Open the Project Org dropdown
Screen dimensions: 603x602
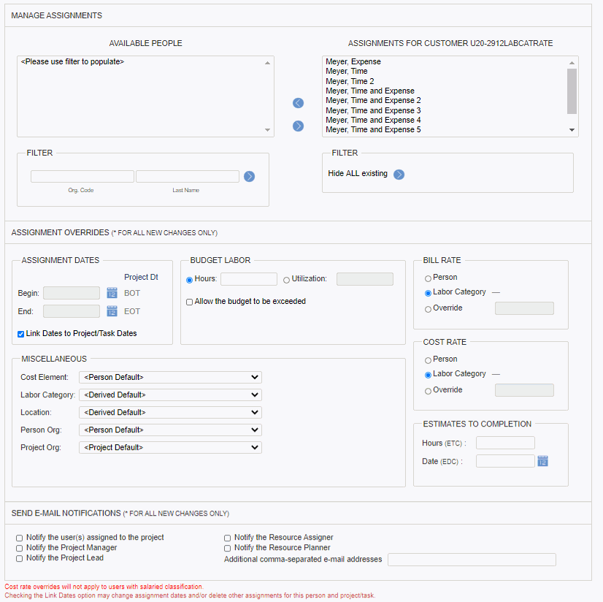tap(170, 447)
